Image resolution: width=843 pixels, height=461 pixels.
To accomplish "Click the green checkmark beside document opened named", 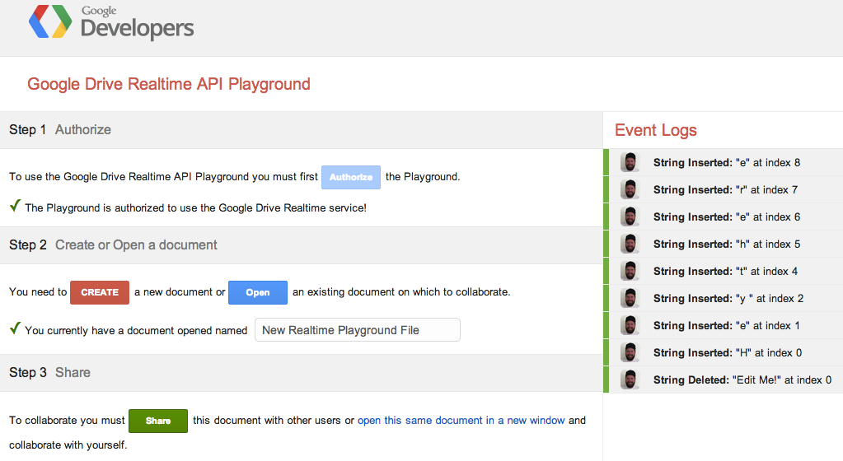I will point(15,328).
